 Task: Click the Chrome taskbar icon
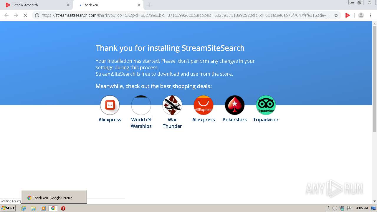53,208
